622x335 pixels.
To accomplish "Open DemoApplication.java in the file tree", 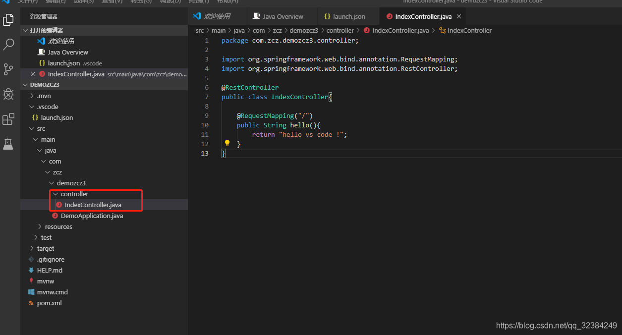I will pyautogui.click(x=104, y=216).
